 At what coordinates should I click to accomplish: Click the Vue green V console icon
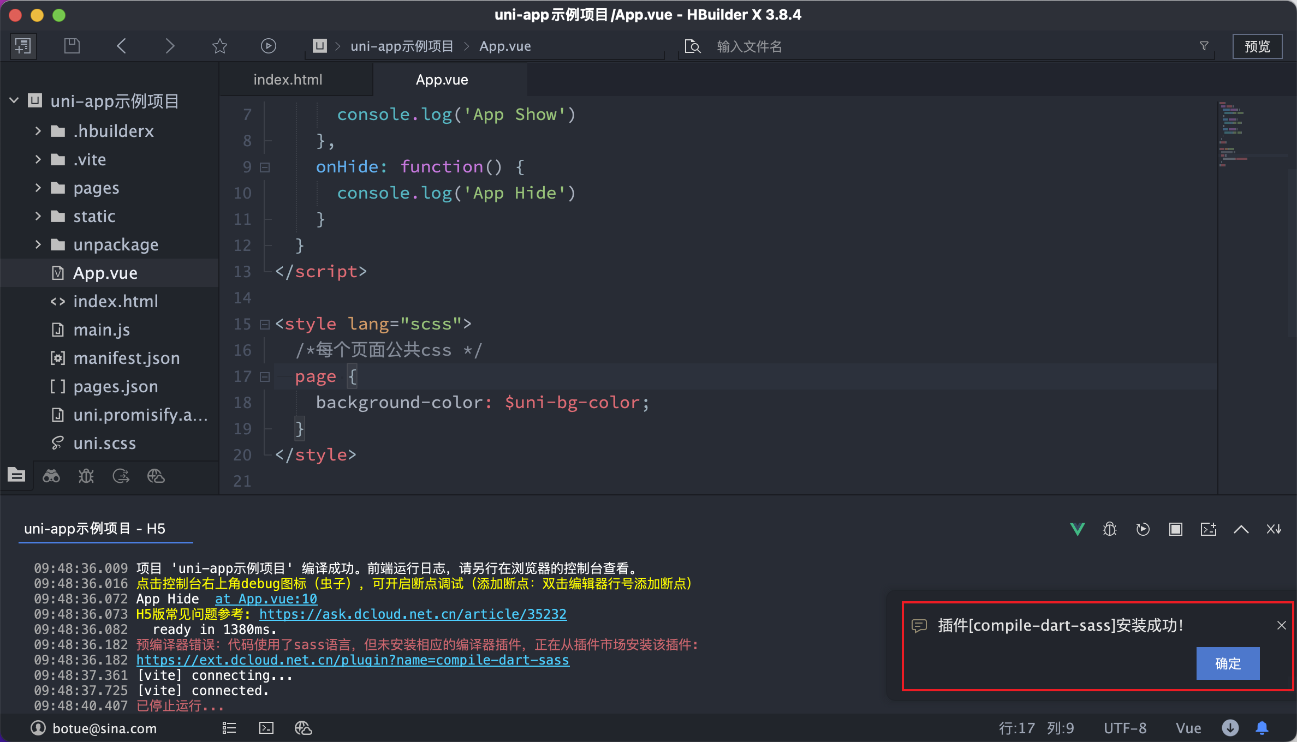point(1077,529)
